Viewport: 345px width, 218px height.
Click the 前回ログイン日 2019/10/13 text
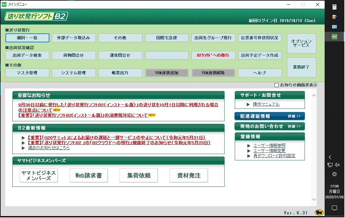(x=282, y=21)
